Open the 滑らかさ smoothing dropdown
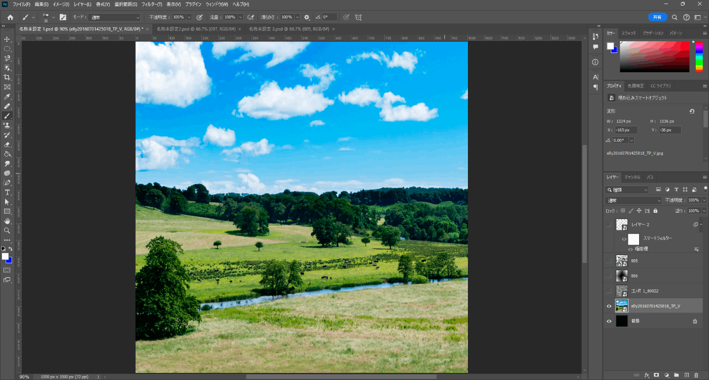The height and width of the screenshot is (380, 709). pos(297,17)
